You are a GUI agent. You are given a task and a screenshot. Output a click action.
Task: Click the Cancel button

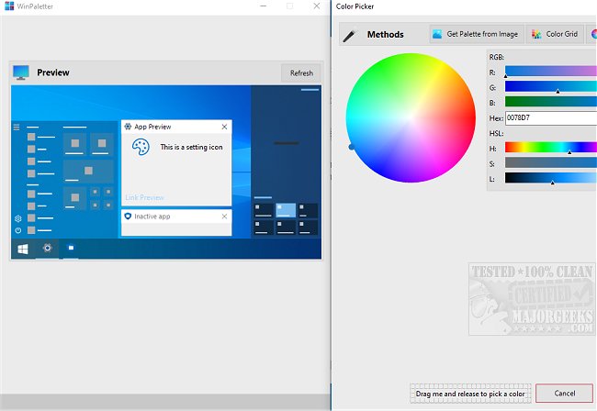tap(564, 394)
